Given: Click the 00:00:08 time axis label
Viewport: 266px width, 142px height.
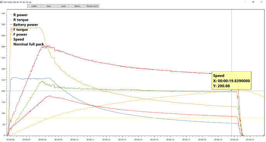Looking at the screenshot, I should (x=42, y=140).
